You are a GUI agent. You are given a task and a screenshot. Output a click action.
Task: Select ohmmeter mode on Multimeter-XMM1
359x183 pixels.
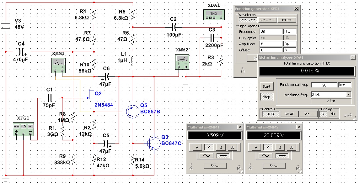[221, 147]
